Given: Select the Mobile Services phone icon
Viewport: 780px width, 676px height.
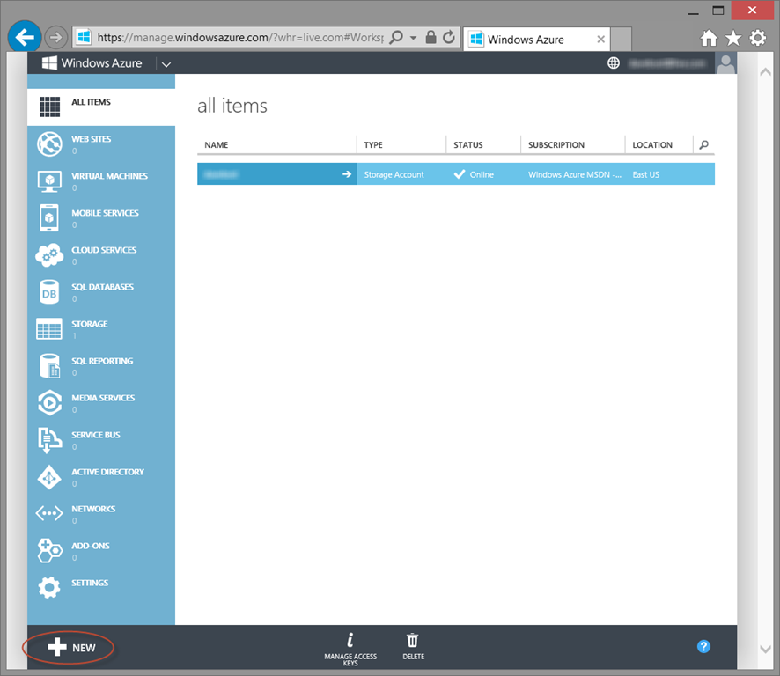Looking at the screenshot, I should [49, 218].
